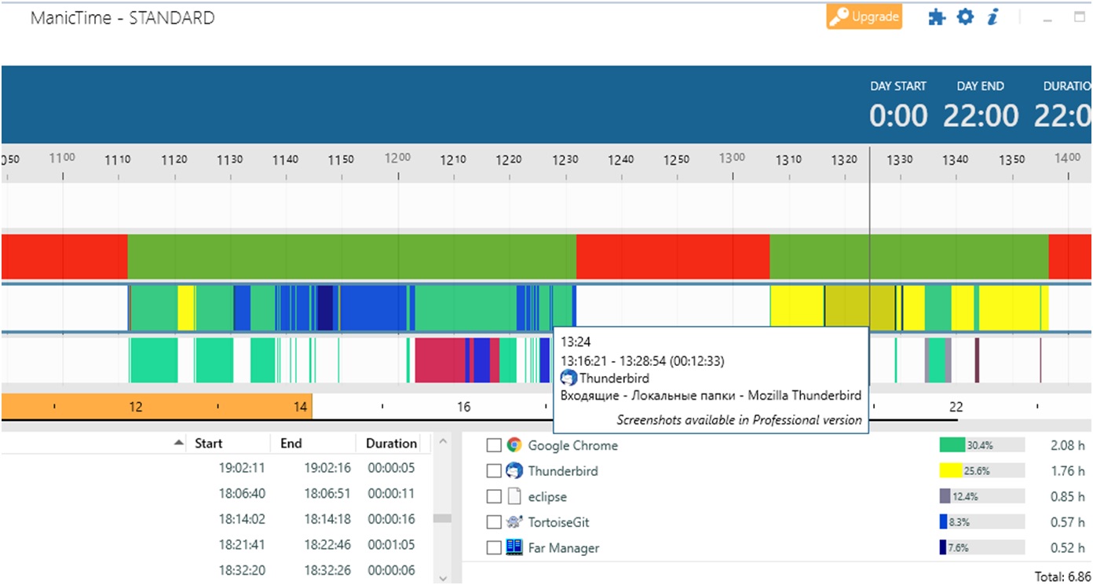Click the DAY START 0:00 value
The width and height of the screenshot is (1093, 585).
[x=898, y=116]
